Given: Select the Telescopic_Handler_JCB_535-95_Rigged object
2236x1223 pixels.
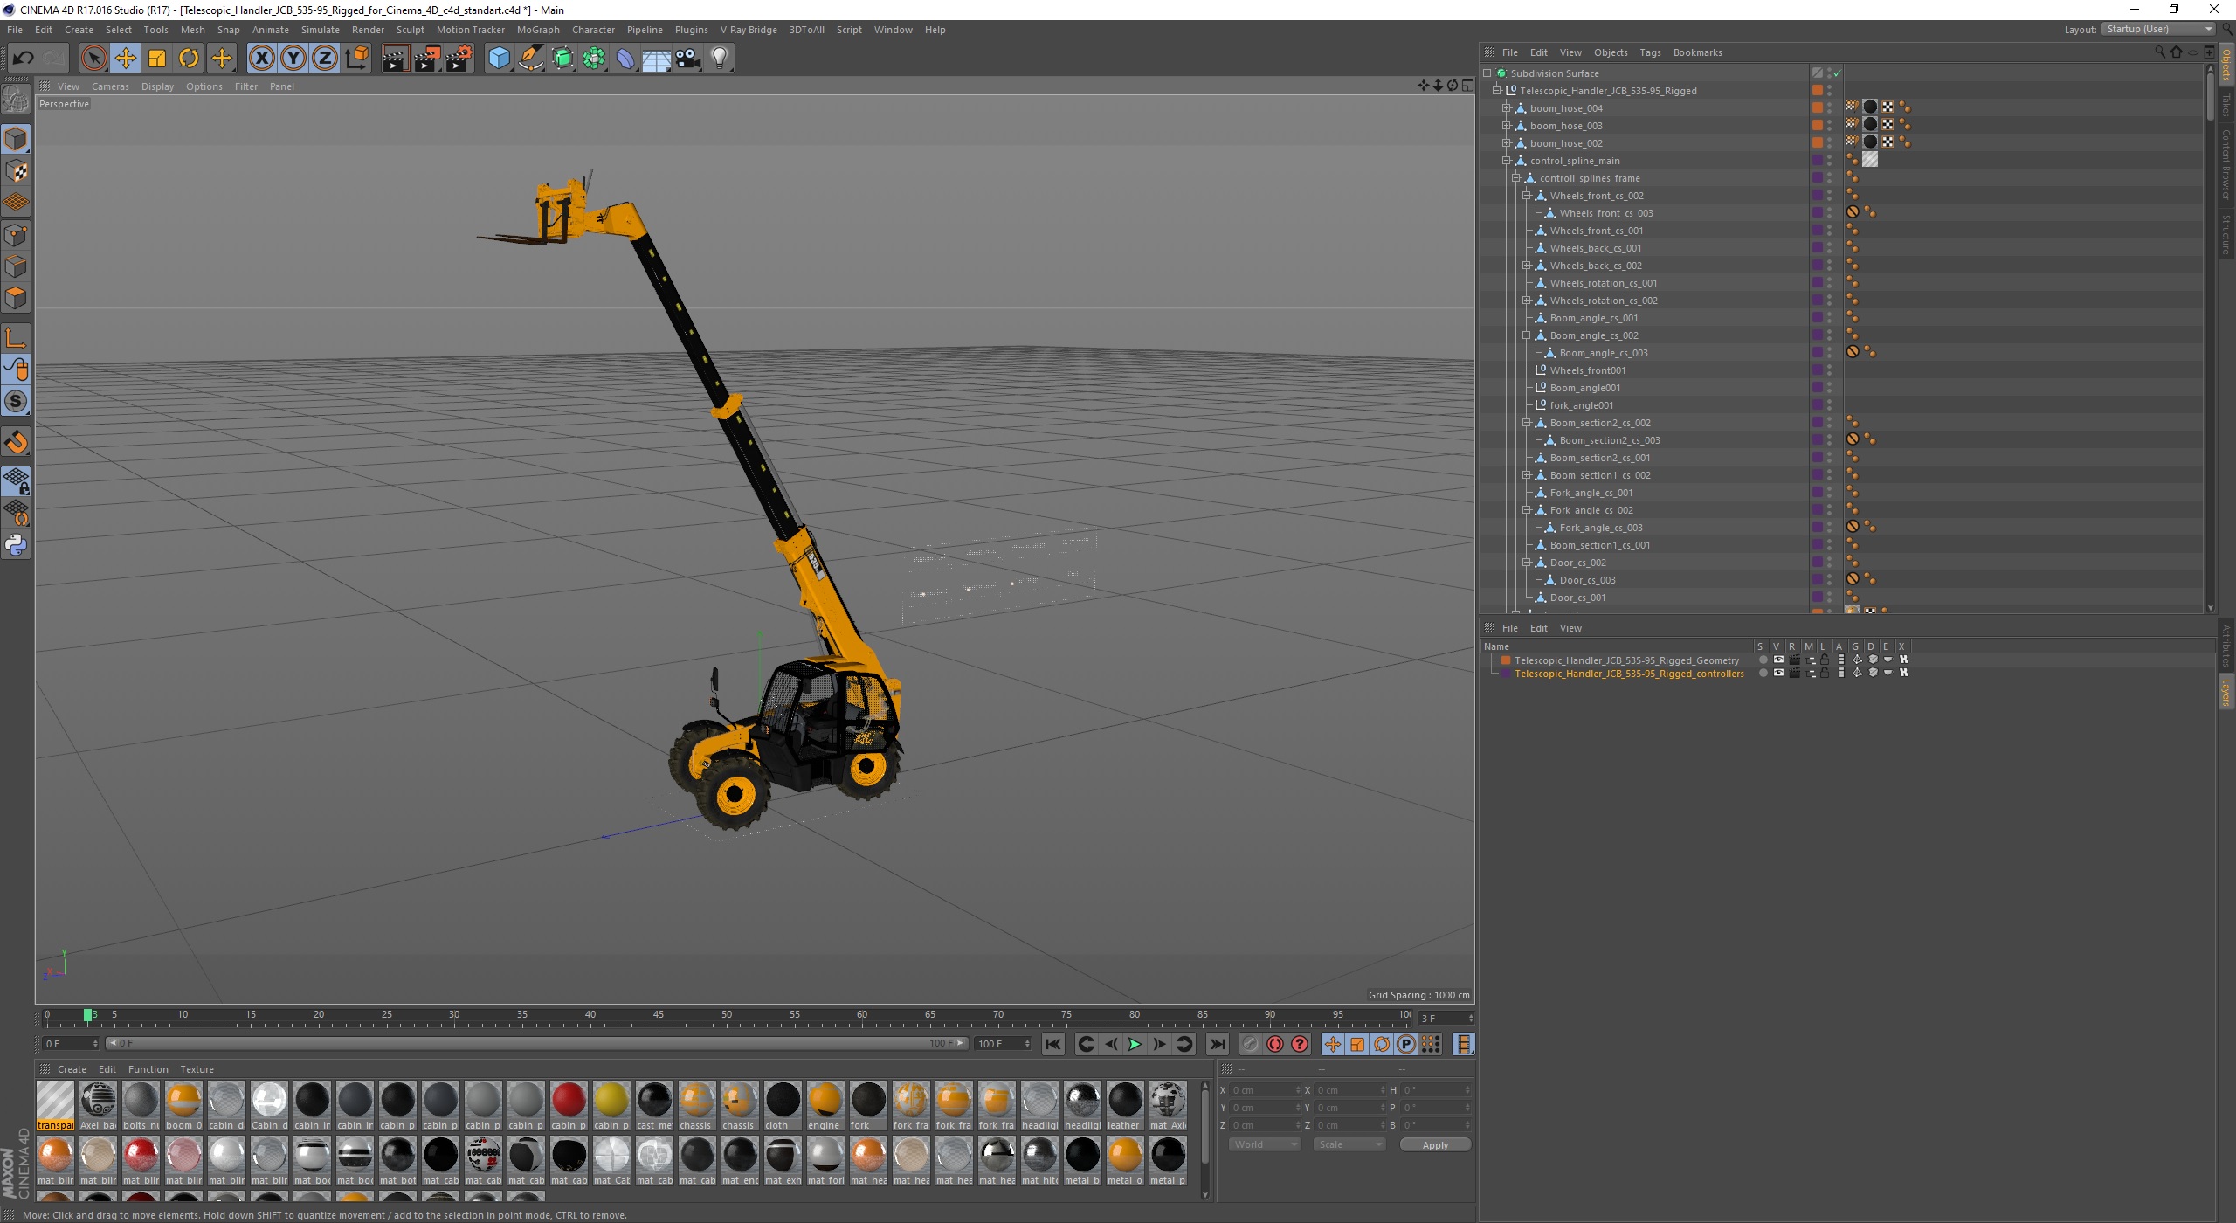Looking at the screenshot, I should coord(1608,91).
